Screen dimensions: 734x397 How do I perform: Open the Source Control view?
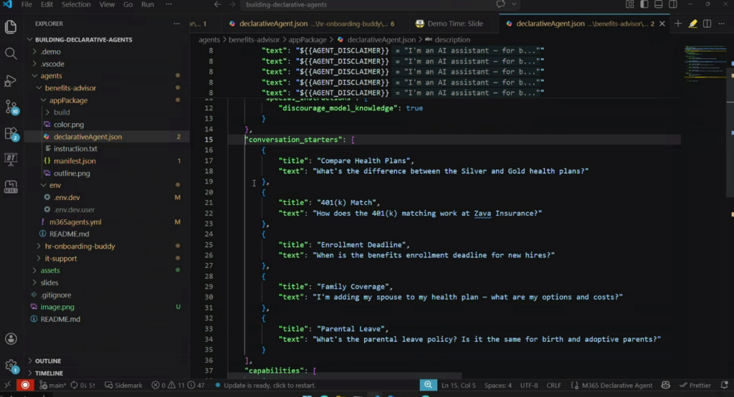click(11, 107)
